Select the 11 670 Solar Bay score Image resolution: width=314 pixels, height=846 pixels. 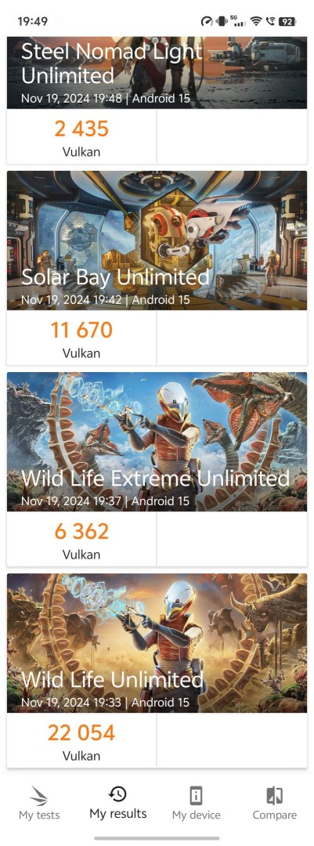[81, 330]
